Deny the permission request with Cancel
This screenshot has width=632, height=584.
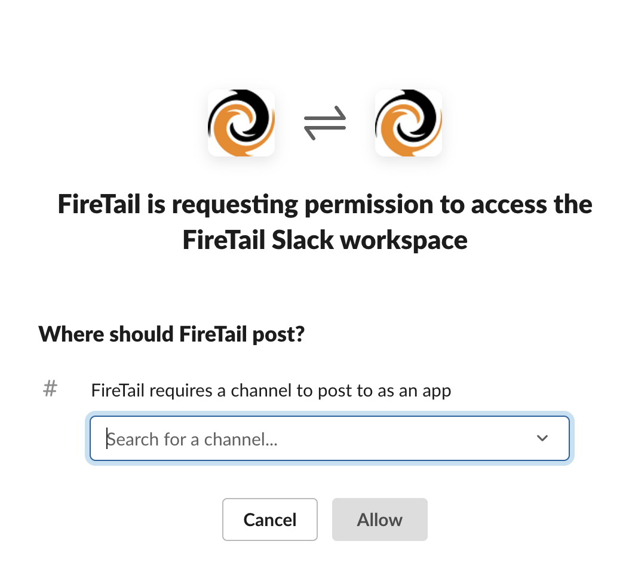[270, 520]
